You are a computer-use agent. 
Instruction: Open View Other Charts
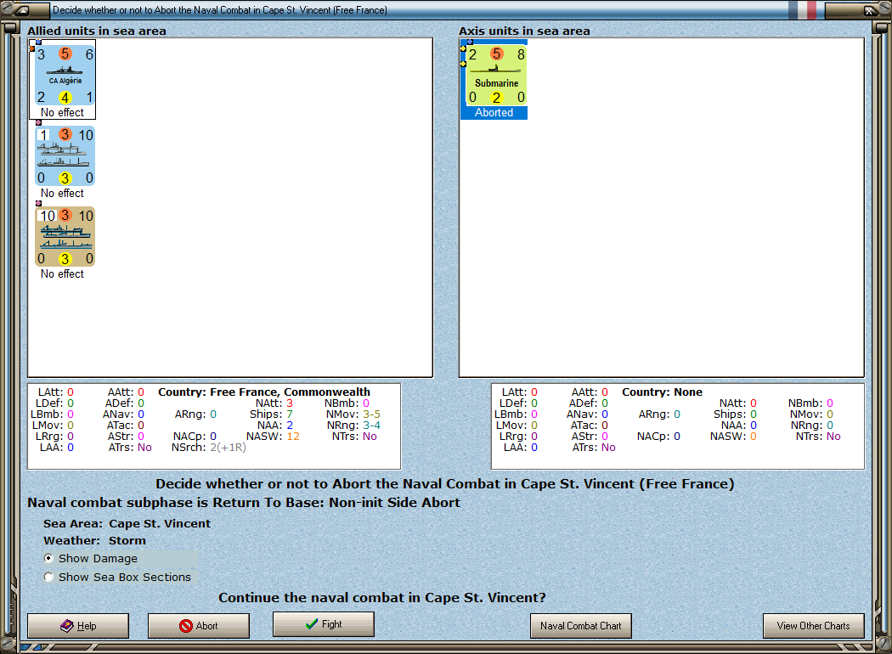pyautogui.click(x=814, y=626)
